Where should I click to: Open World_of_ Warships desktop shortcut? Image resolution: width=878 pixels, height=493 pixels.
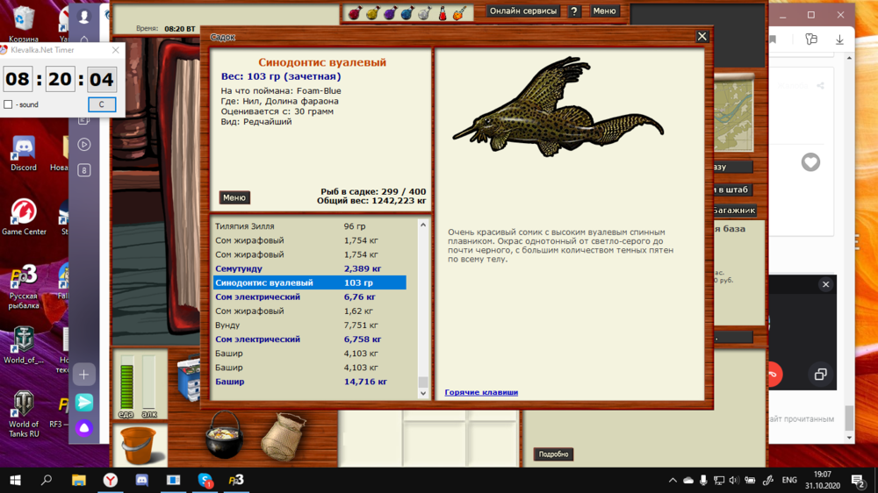click(x=24, y=346)
